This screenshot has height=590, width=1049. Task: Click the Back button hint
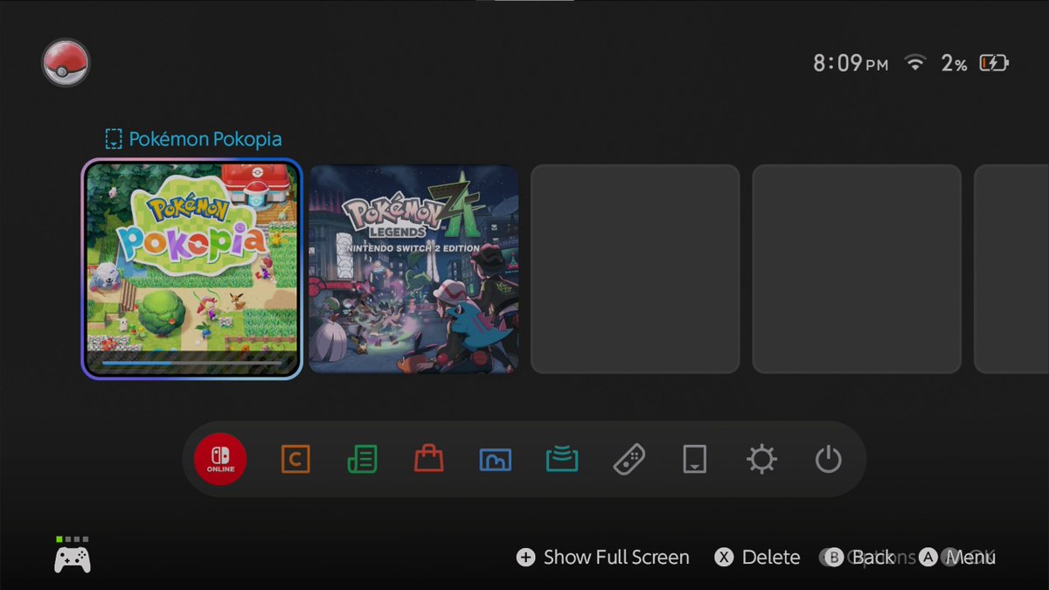tap(860, 558)
